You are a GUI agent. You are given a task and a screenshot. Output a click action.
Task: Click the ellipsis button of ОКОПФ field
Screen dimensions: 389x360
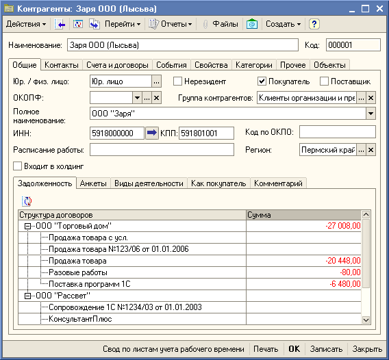(x=147, y=98)
